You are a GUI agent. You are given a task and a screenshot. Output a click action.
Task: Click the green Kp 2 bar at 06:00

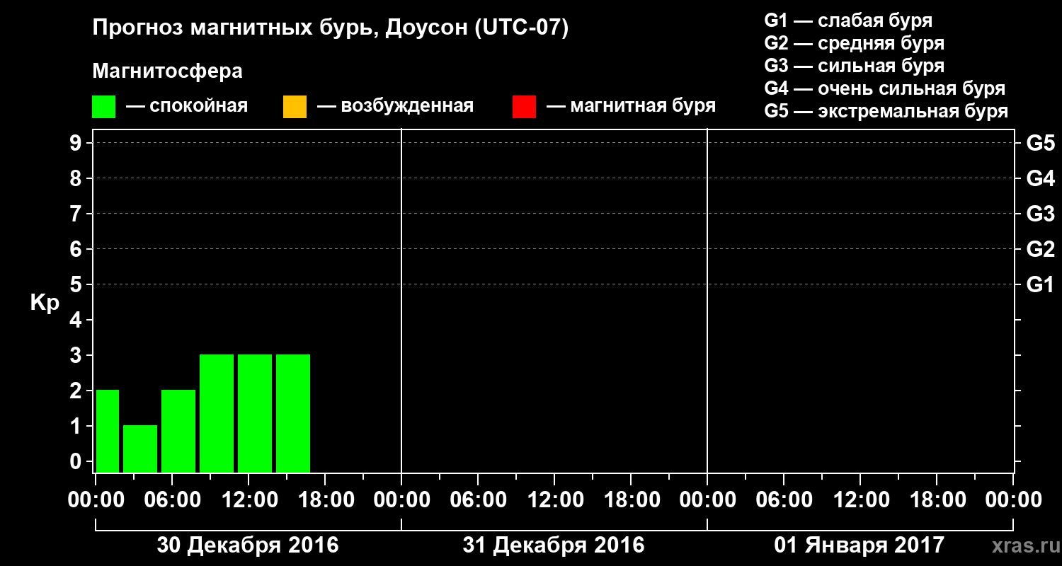pos(178,431)
